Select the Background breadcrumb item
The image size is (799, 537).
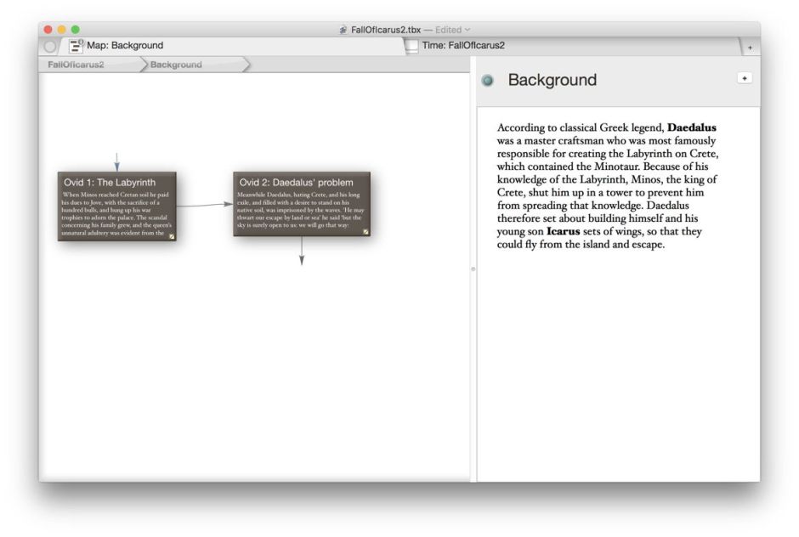176,64
